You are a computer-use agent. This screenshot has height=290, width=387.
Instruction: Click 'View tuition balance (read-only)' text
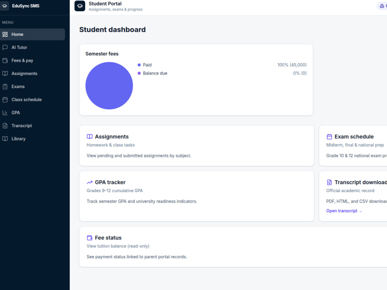(x=118, y=246)
